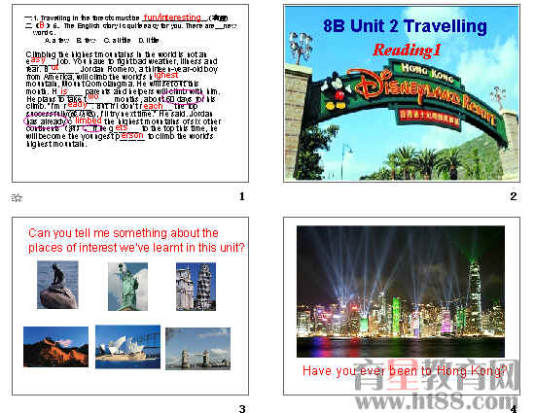Open slide 3 about places of interest
The width and height of the screenshot is (535, 413).
pyautogui.click(x=130, y=306)
